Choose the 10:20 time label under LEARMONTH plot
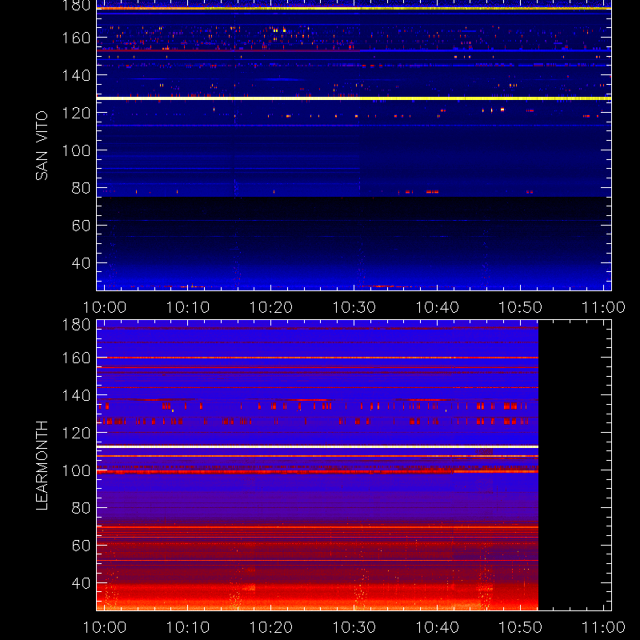Screen dimensions: 640x640 pyautogui.click(x=271, y=627)
